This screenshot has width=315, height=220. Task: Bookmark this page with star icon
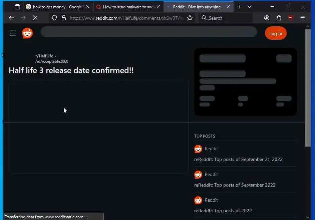pyautogui.click(x=190, y=18)
